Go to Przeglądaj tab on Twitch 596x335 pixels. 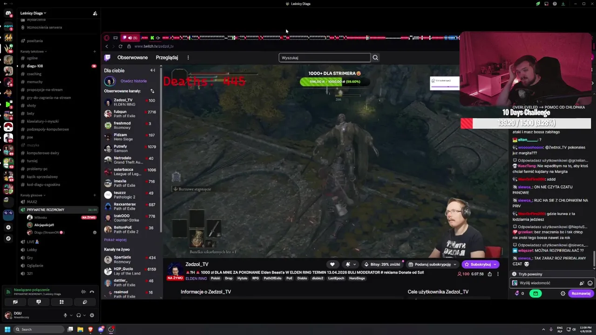(x=167, y=58)
